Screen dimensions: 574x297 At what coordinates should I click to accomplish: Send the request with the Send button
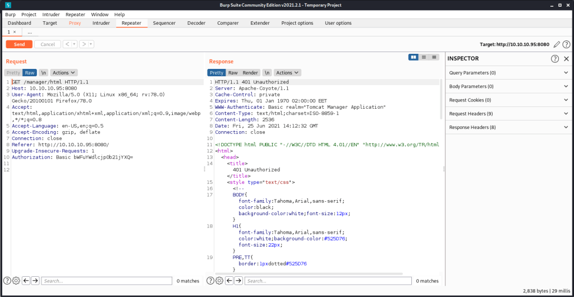tap(19, 44)
